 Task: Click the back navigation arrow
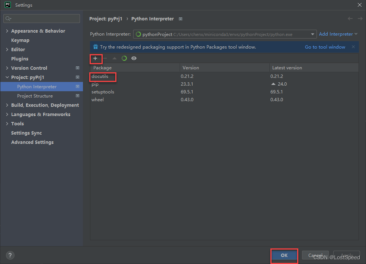tap(350, 19)
